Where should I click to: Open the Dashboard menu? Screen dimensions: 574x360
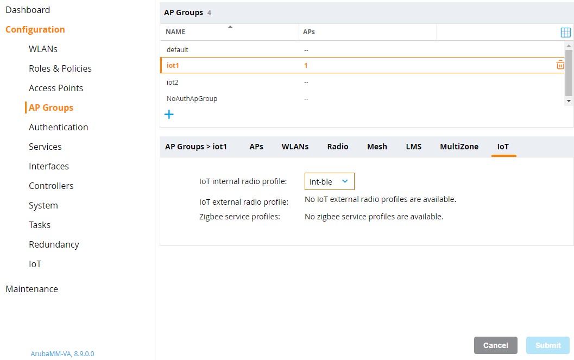tap(28, 9)
